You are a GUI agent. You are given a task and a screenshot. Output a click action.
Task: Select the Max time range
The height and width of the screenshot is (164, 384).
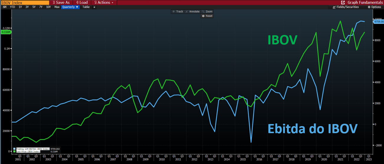[57, 7]
